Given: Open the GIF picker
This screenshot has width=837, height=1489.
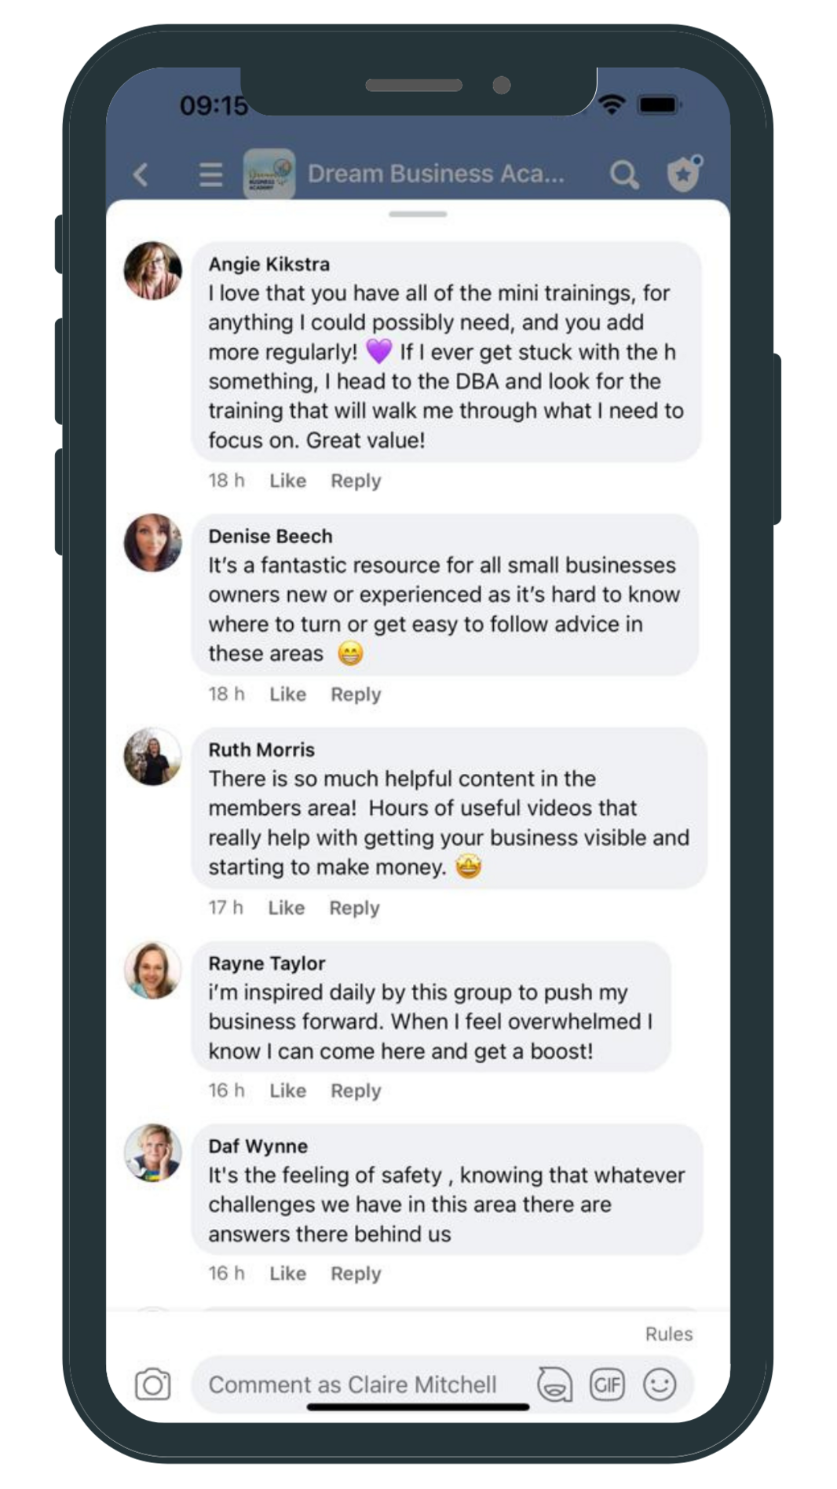Looking at the screenshot, I should (607, 1384).
